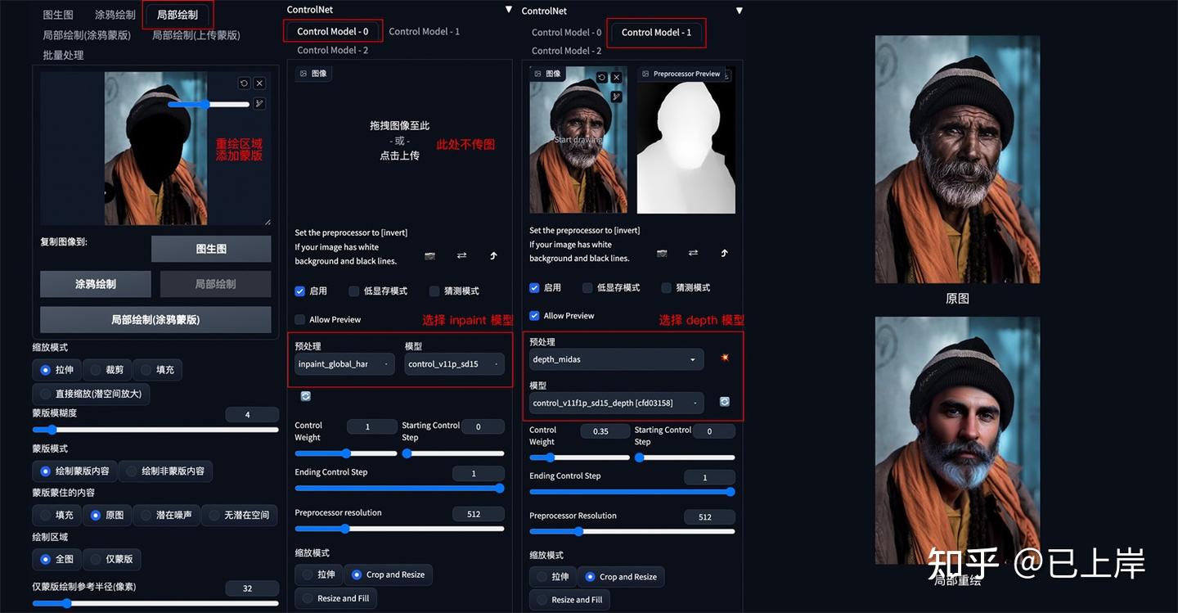This screenshot has height=613, width=1178.
Task: Adjust Control Weight slider in Control Model 1
Action: pyautogui.click(x=579, y=457)
